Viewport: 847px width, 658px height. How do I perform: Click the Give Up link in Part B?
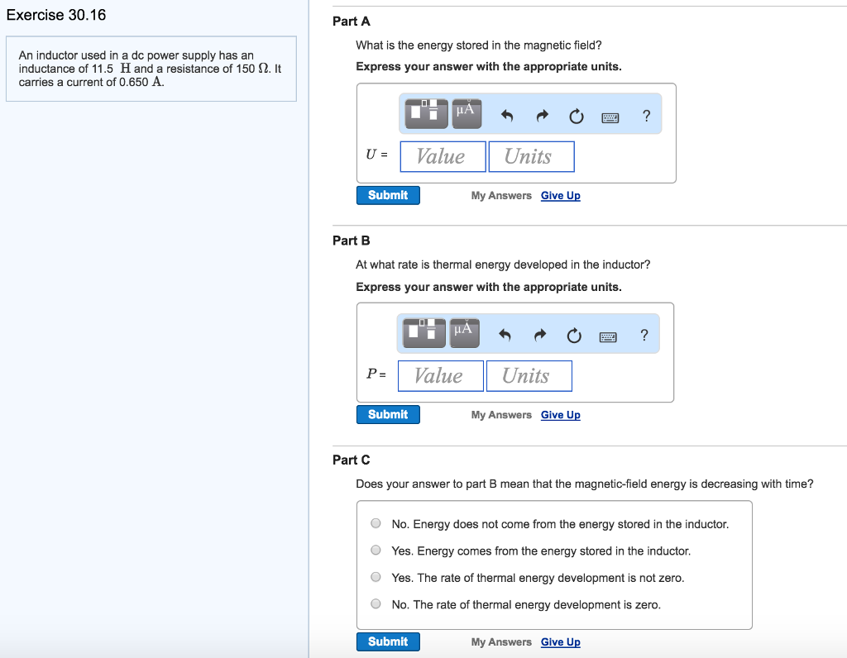coord(560,415)
